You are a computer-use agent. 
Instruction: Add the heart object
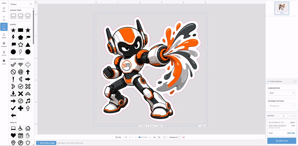click(x=13, y=135)
